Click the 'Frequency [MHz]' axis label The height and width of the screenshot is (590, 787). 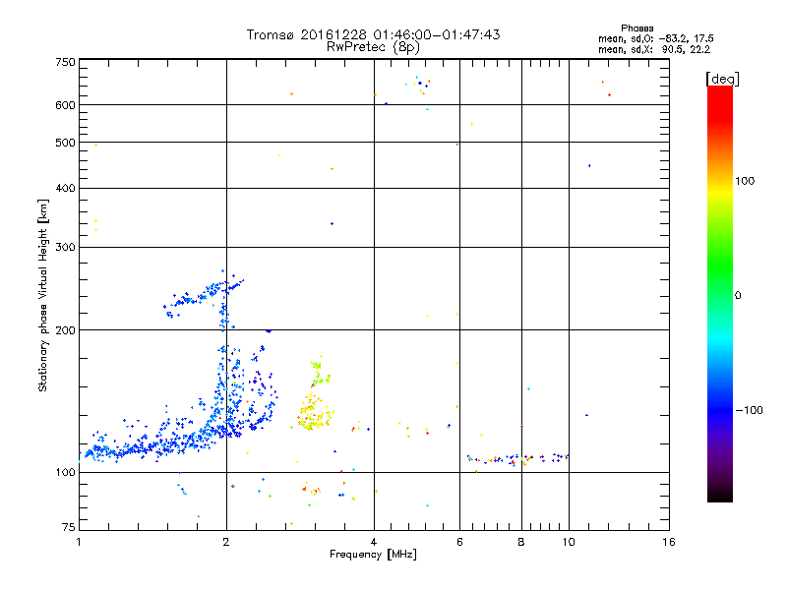click(373, 555)
